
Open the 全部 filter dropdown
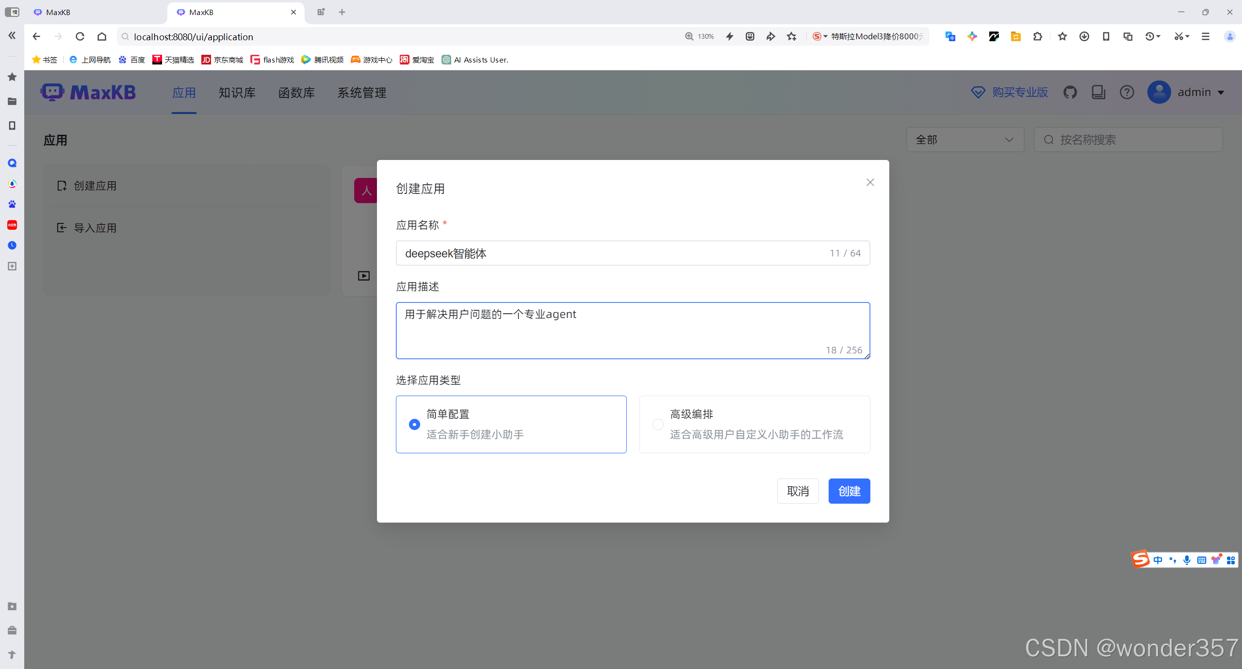pos(965,140)
